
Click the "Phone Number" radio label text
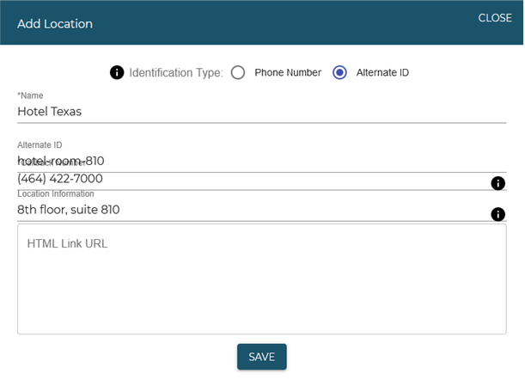point(287,72)
